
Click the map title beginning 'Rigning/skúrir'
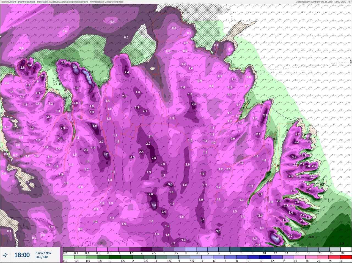62,2
